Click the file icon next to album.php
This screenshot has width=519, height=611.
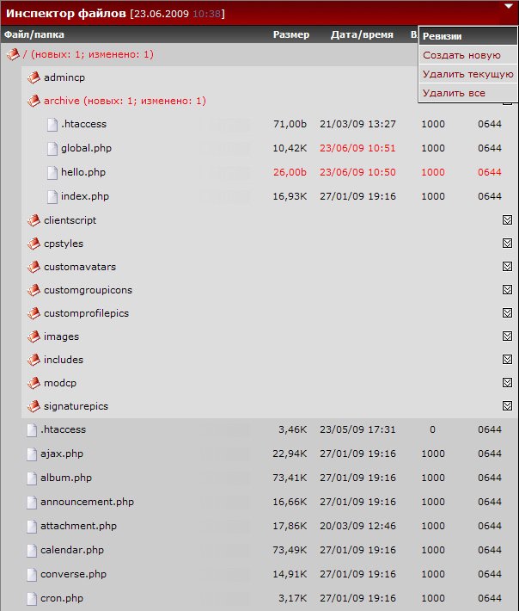(x=32, y=478)
